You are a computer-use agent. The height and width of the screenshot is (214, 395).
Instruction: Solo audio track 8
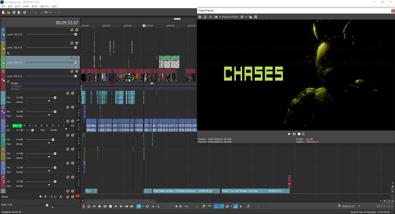click(73, 107)
